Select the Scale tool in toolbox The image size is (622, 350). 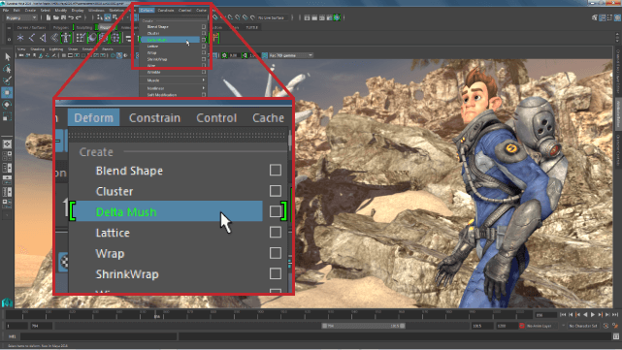[x=7, y=116]
